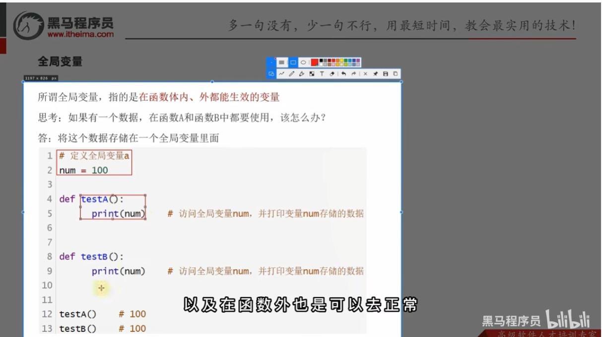Click the call testA() on line 12
This screenshot has height=337, width=602.
tap(78, 314)
